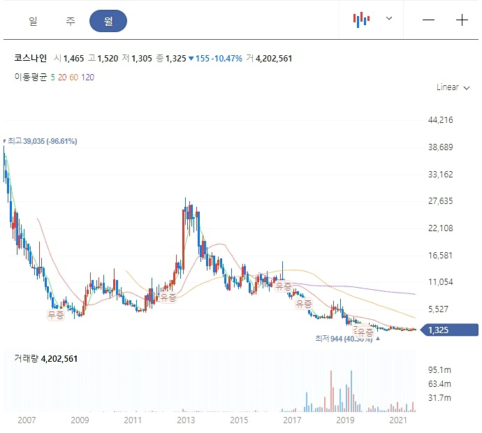Switch to the weekly 주 chart tab
This screenshot has height=433, width=482.
click(71, 21)
